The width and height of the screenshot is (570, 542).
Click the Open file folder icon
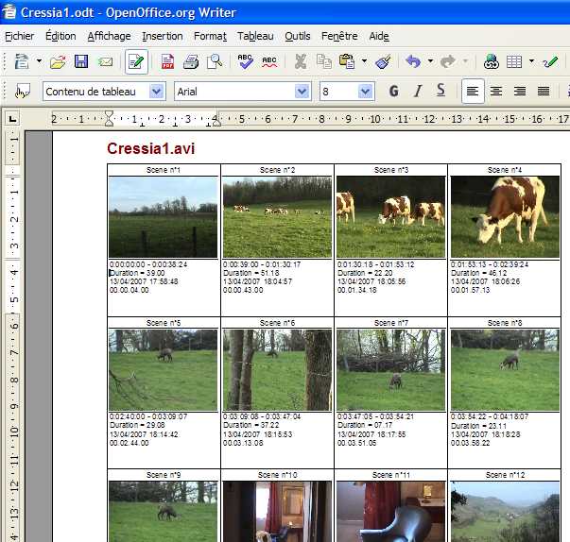tap(58, 61)
